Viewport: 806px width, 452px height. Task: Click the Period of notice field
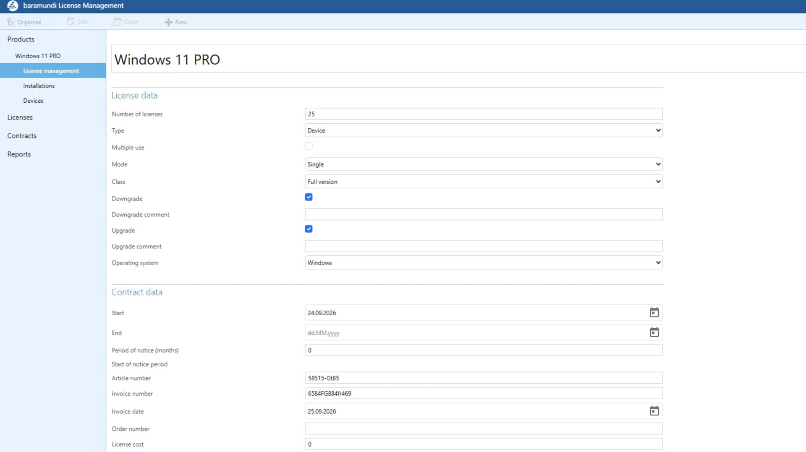click(x=484, y=350)
